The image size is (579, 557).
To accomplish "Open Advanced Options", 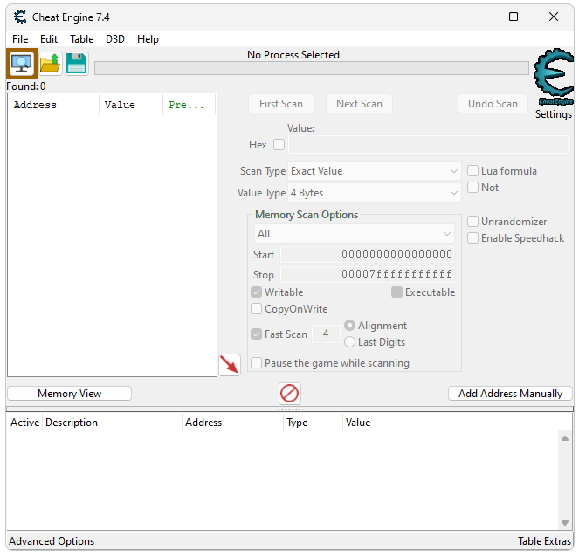I will (52, 540).
